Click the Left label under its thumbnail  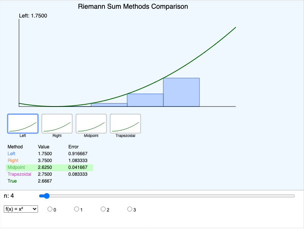click(22, 135)
